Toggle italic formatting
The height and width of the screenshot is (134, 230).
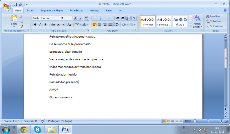[x=40, y=25]
